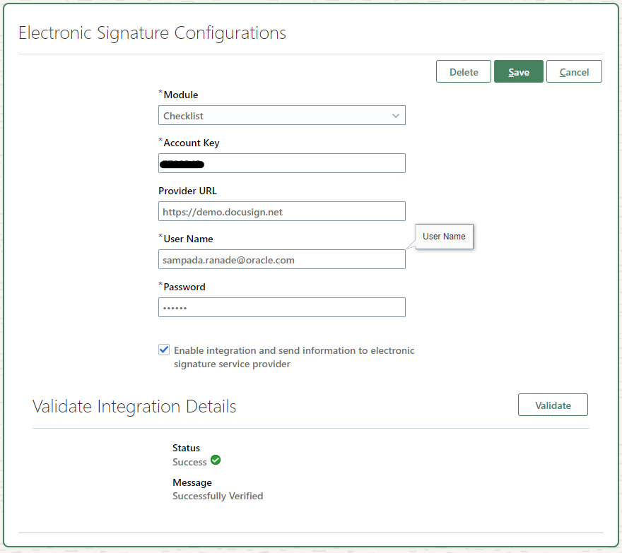
Task: Toggle the Enable integration checkbox
Action: click(x=165, y=350)
